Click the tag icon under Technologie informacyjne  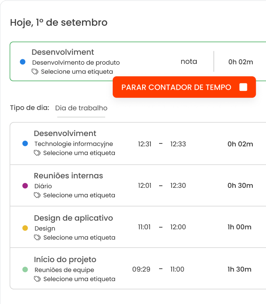37,153
